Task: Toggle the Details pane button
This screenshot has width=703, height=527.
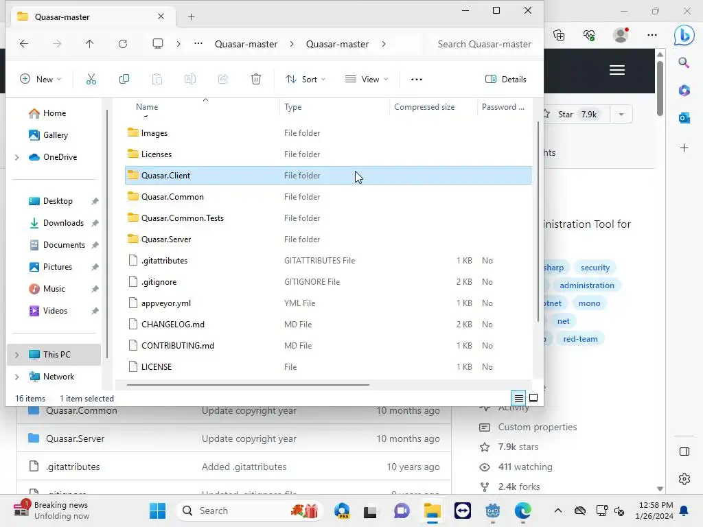Action: pos(506,80)
